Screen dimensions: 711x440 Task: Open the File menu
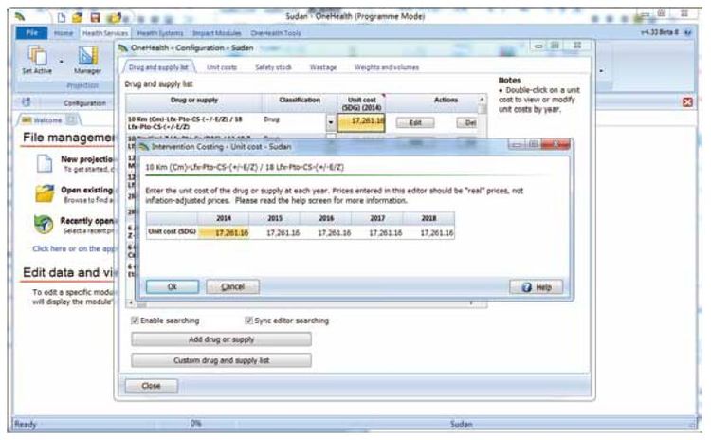pos(31,32)
